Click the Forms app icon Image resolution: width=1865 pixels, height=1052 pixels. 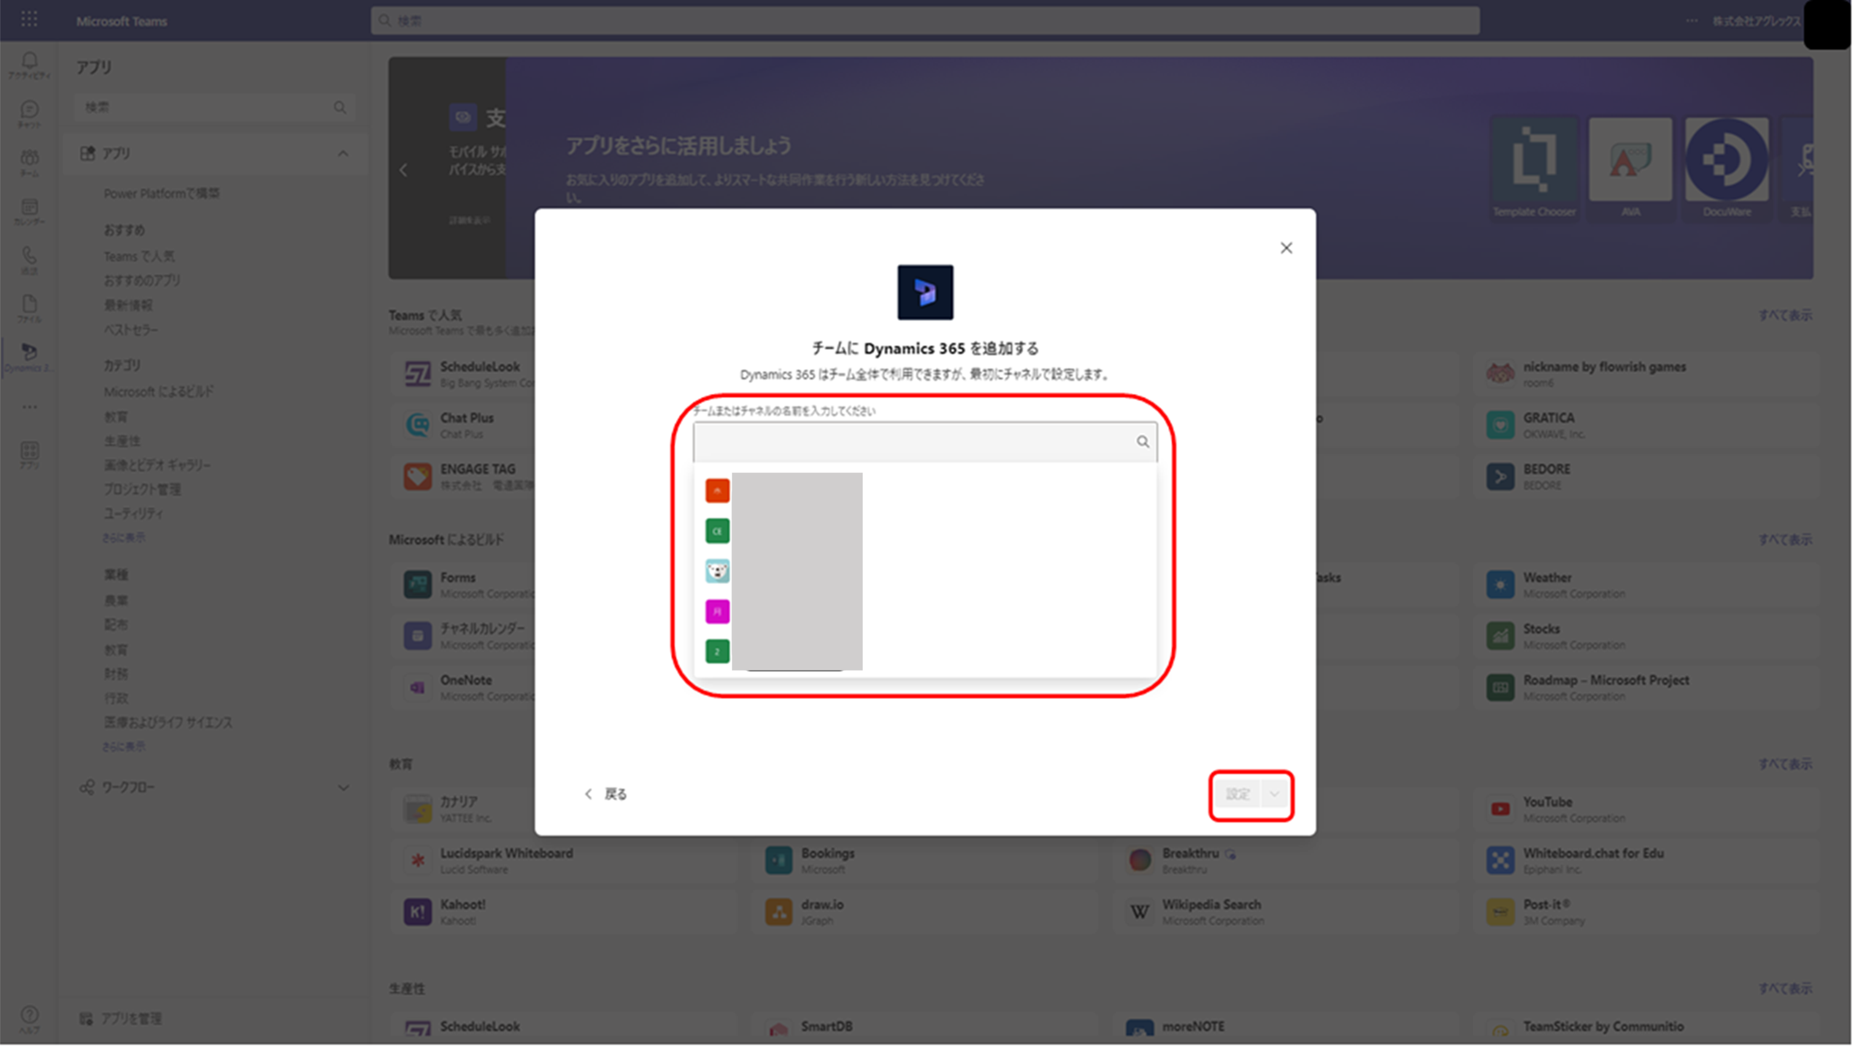point(418,584)
